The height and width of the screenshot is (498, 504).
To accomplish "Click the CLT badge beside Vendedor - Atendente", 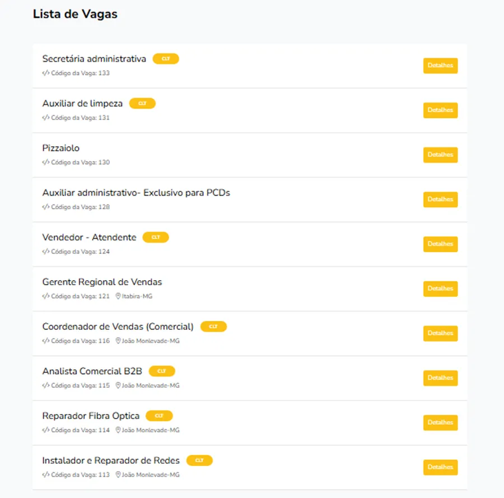I will point(156,238).
